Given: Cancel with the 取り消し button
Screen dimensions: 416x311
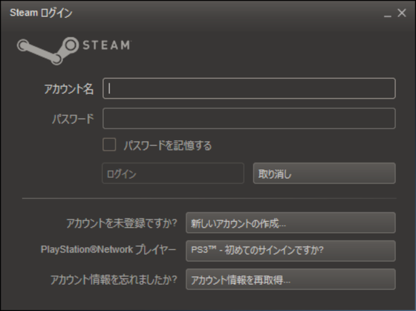Looking at the screenshot, I should click(x=324, y=174).
